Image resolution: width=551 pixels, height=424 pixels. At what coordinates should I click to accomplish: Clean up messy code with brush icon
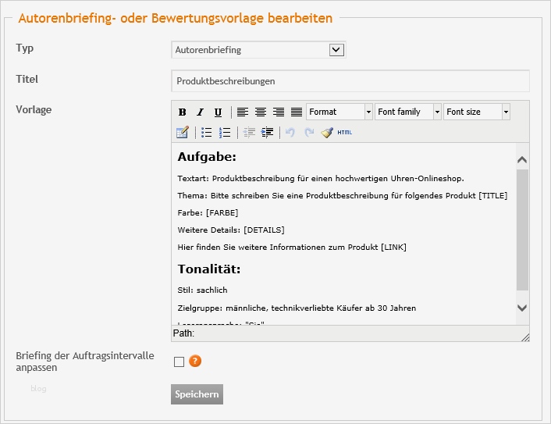click(327, 133)
